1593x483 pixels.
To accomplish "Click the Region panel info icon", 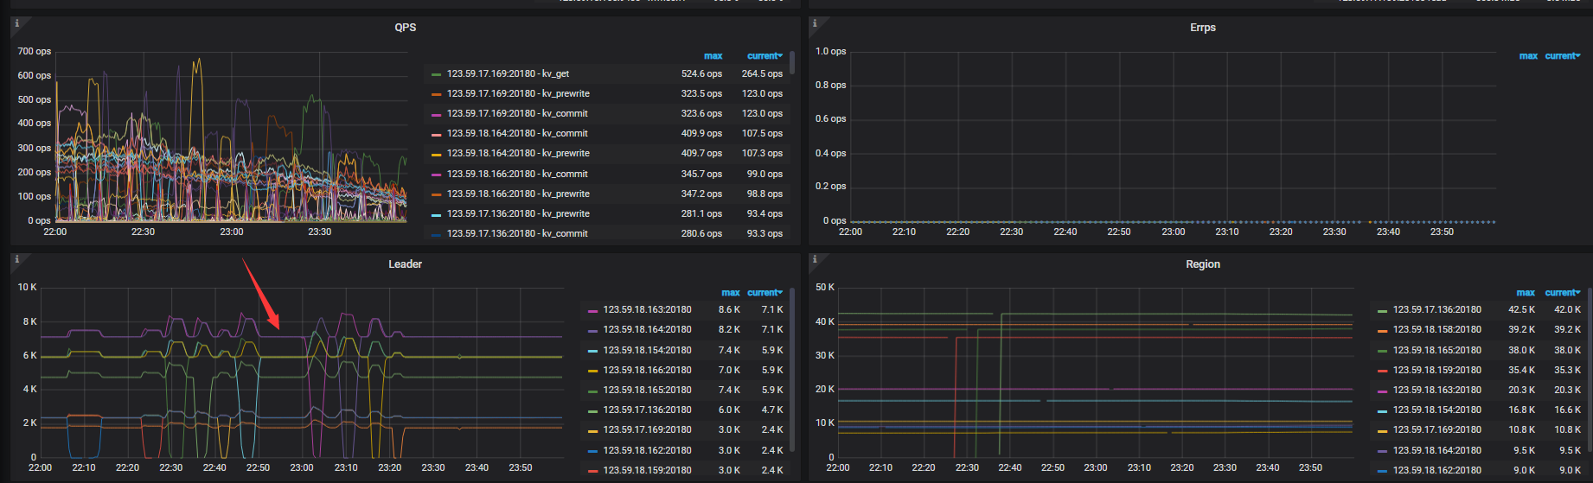I will 814,259.
